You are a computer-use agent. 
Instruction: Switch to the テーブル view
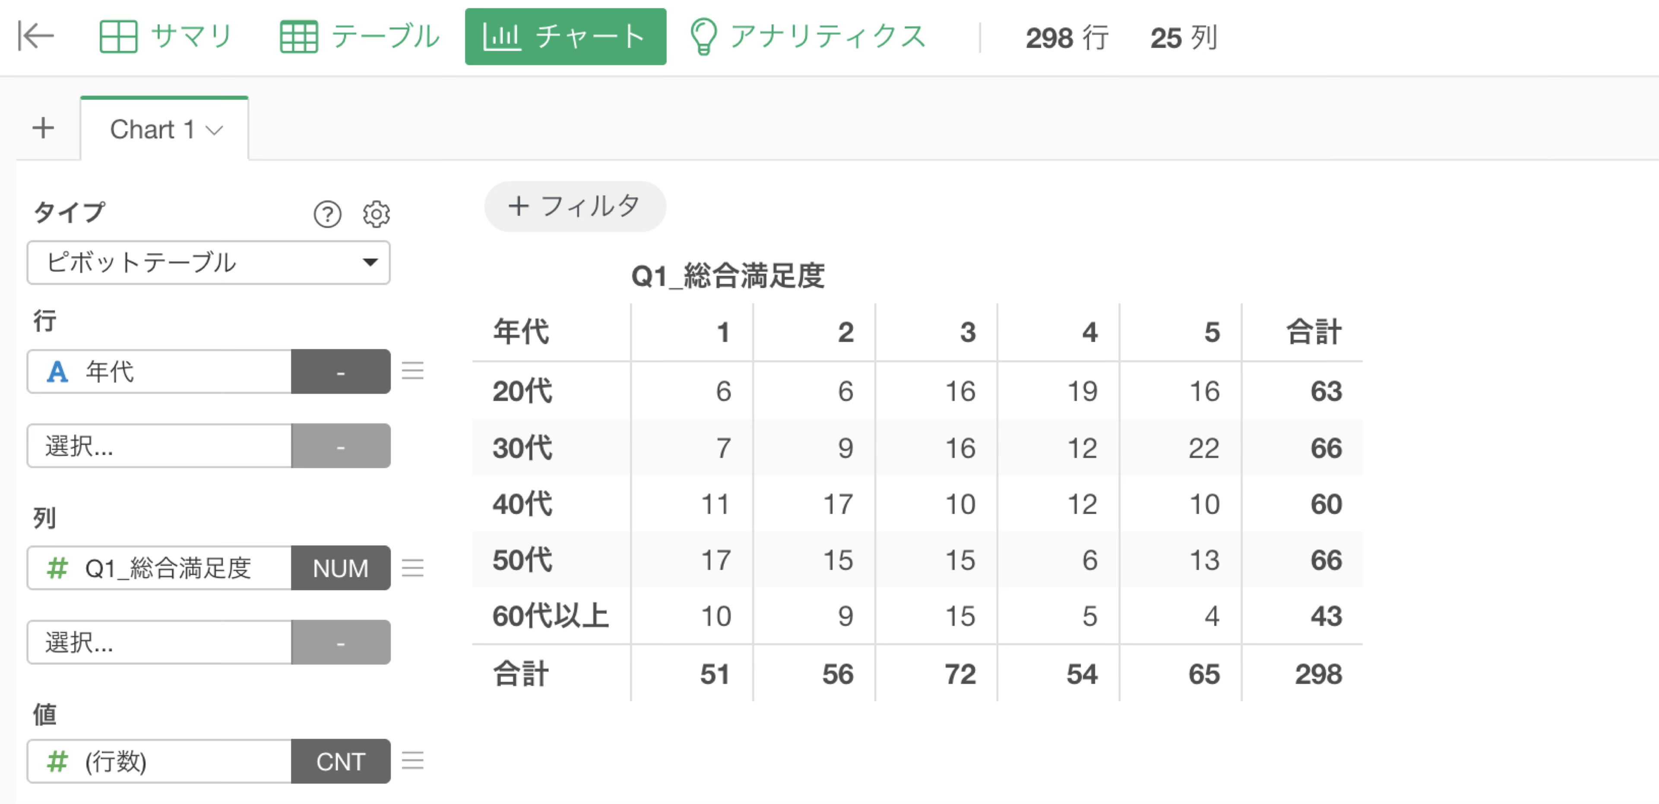coord(359,36)
